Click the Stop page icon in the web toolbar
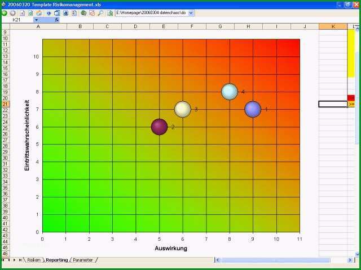 click(x=22, y=13)
